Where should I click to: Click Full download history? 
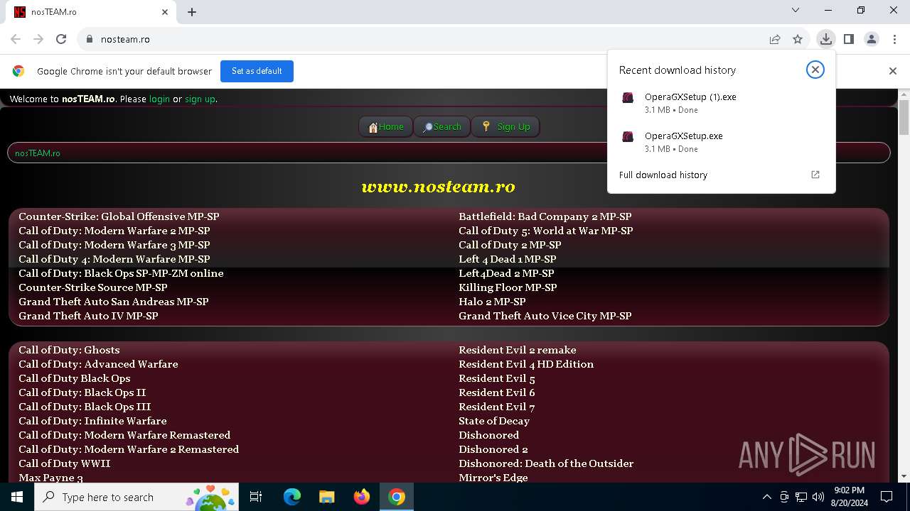(663, 175)
